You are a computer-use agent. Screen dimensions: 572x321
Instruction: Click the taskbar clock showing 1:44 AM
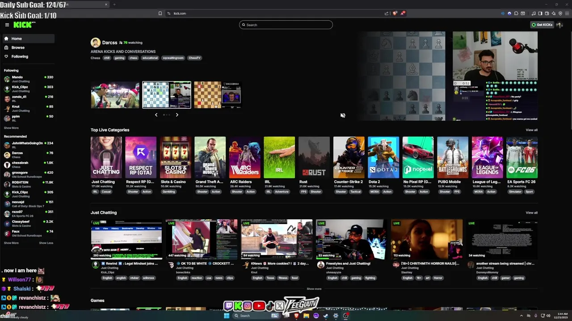[x=560, y=316]
